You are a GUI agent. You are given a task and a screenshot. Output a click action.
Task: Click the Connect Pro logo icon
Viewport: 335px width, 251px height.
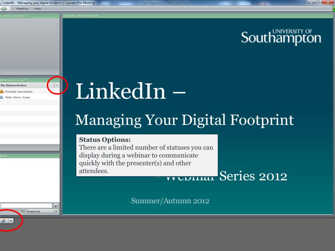3,8
